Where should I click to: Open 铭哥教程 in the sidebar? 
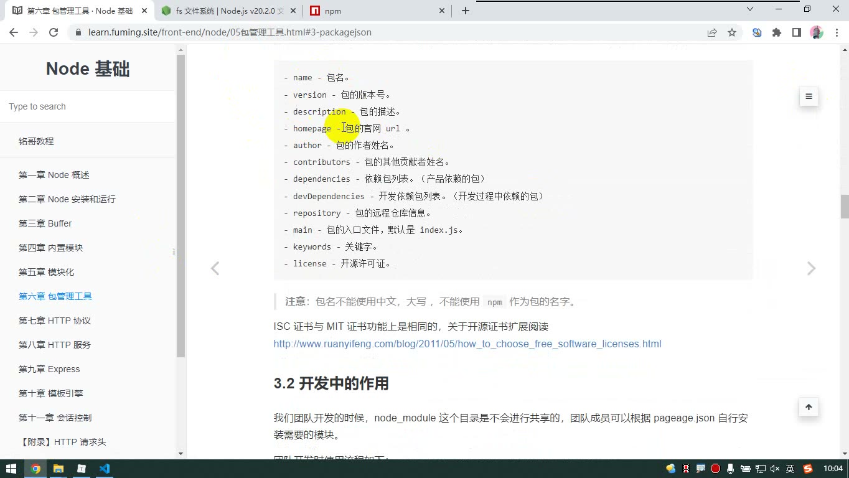(36, 141)
